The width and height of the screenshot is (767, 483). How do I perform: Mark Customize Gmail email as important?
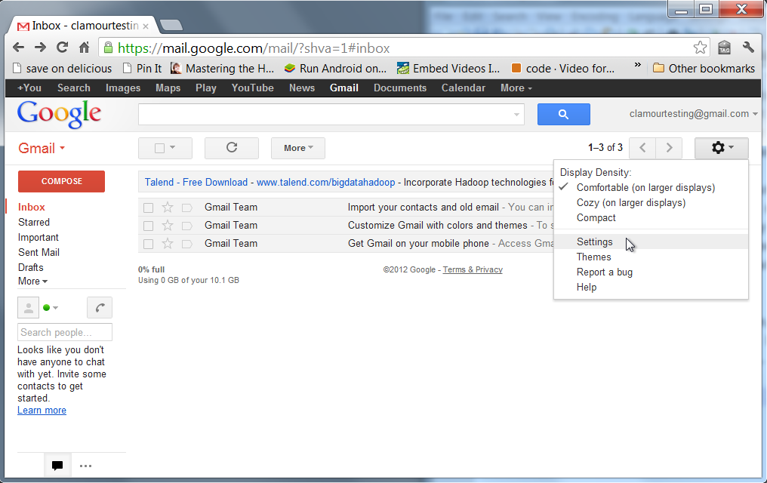(x=187, y=226)
